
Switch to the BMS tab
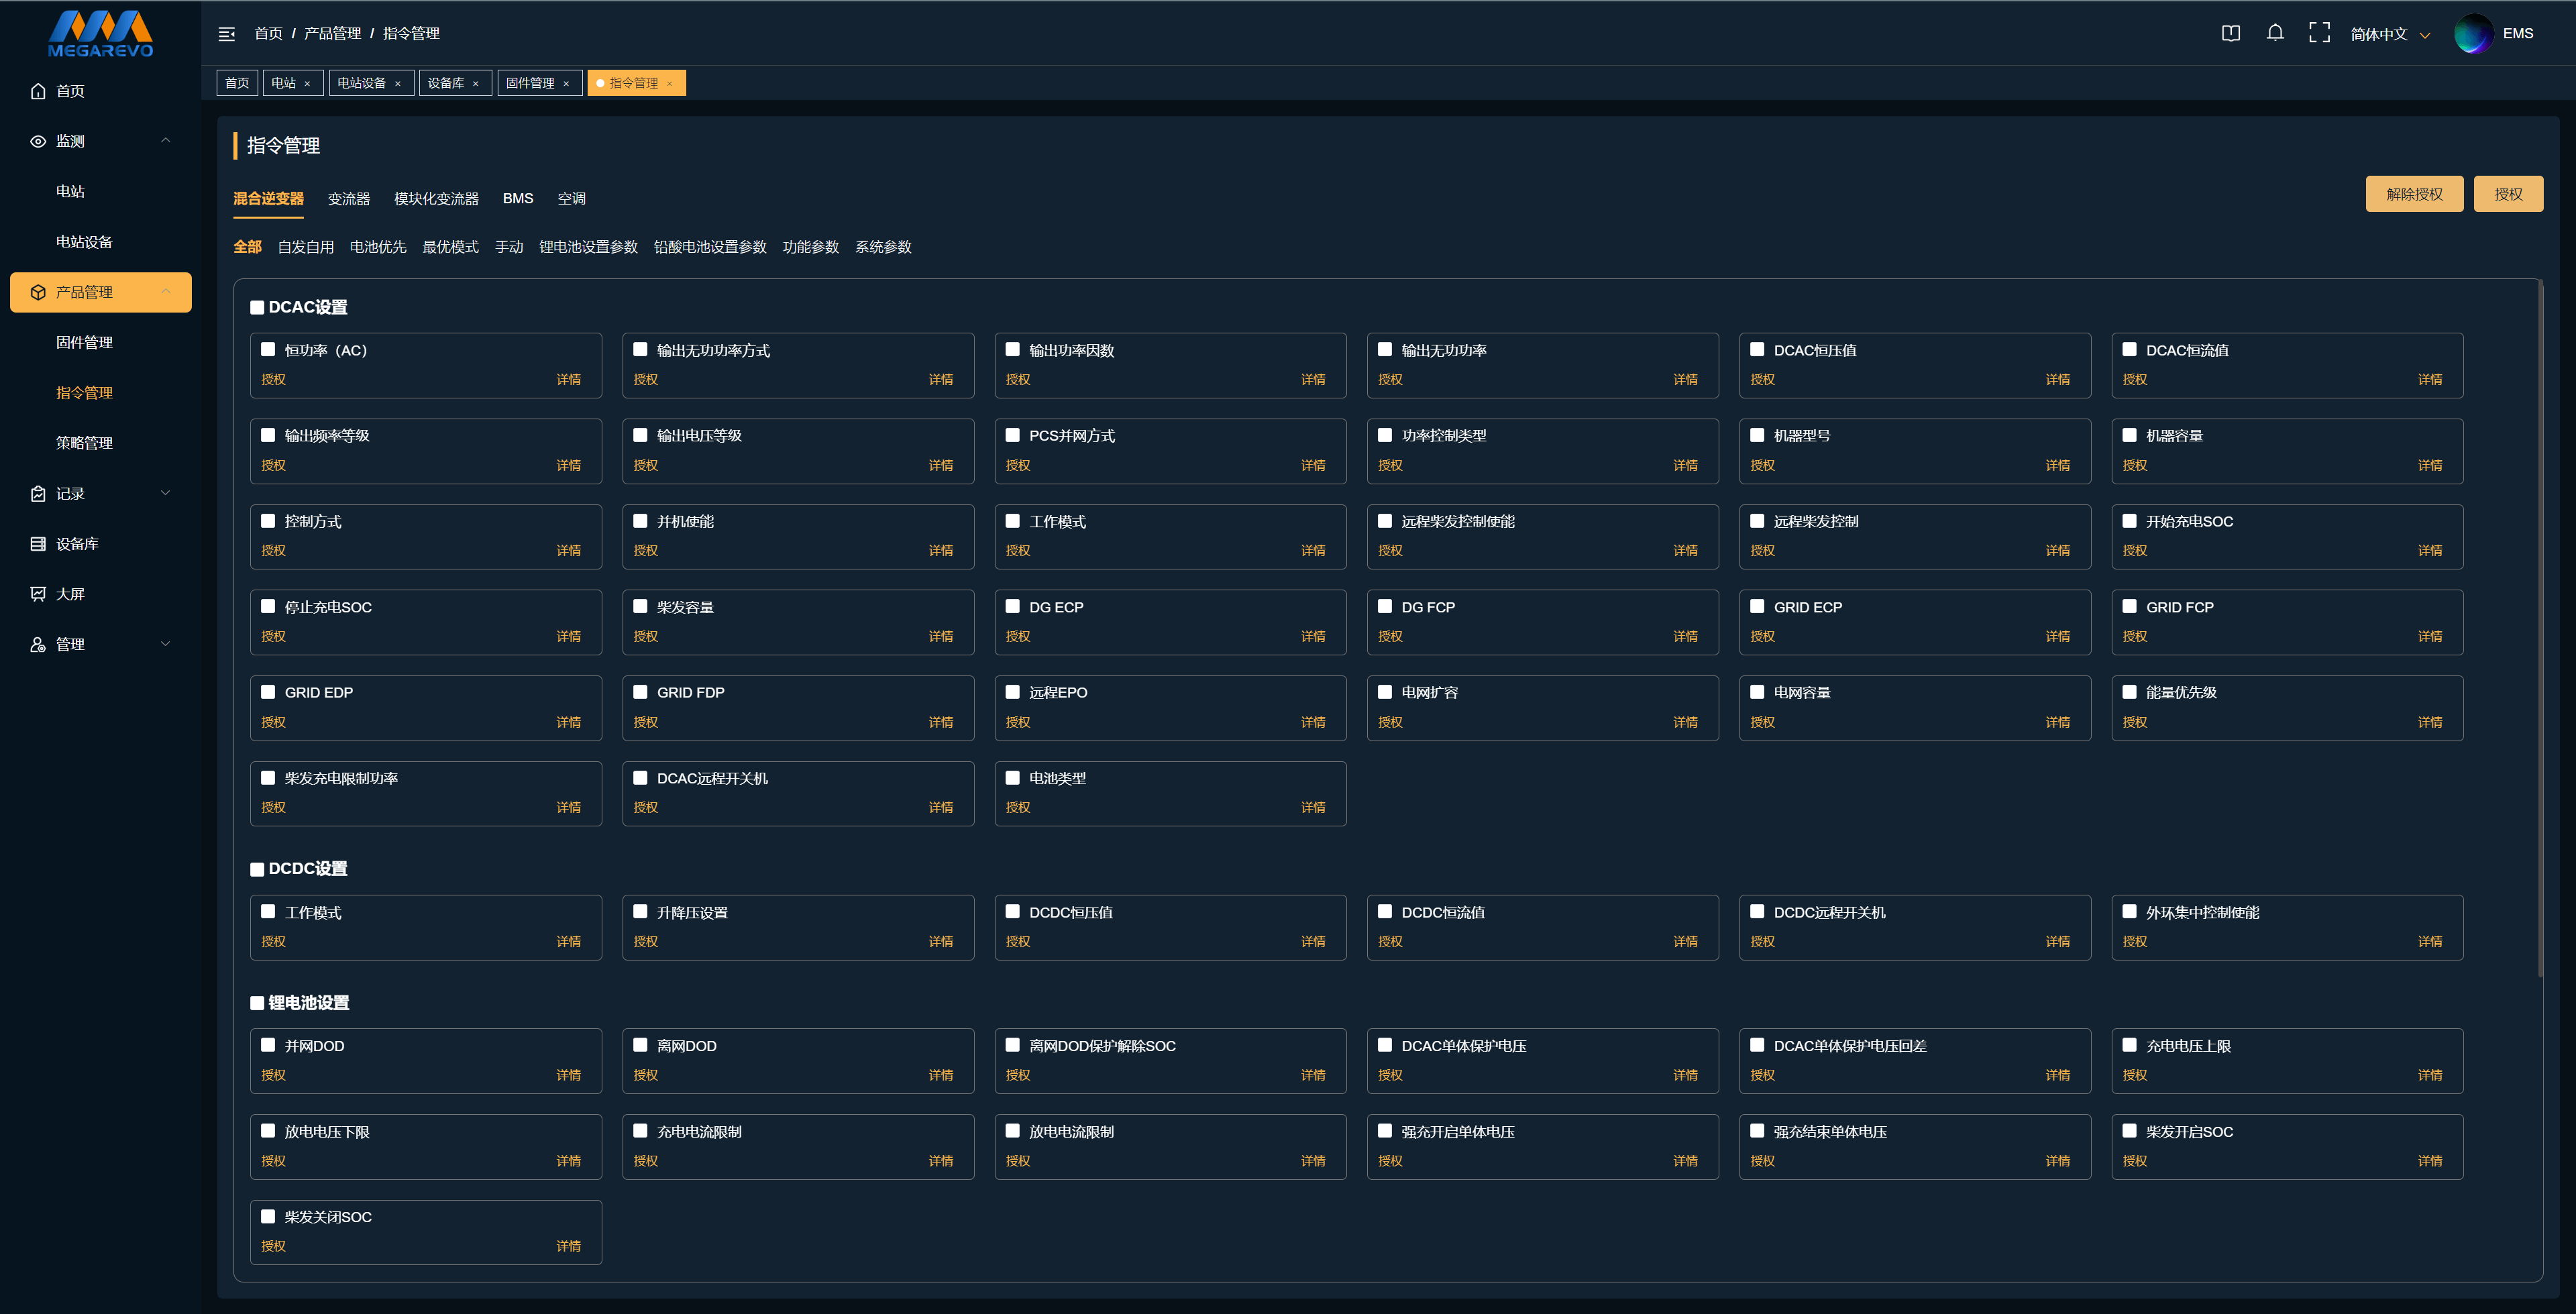coord(518,199)
